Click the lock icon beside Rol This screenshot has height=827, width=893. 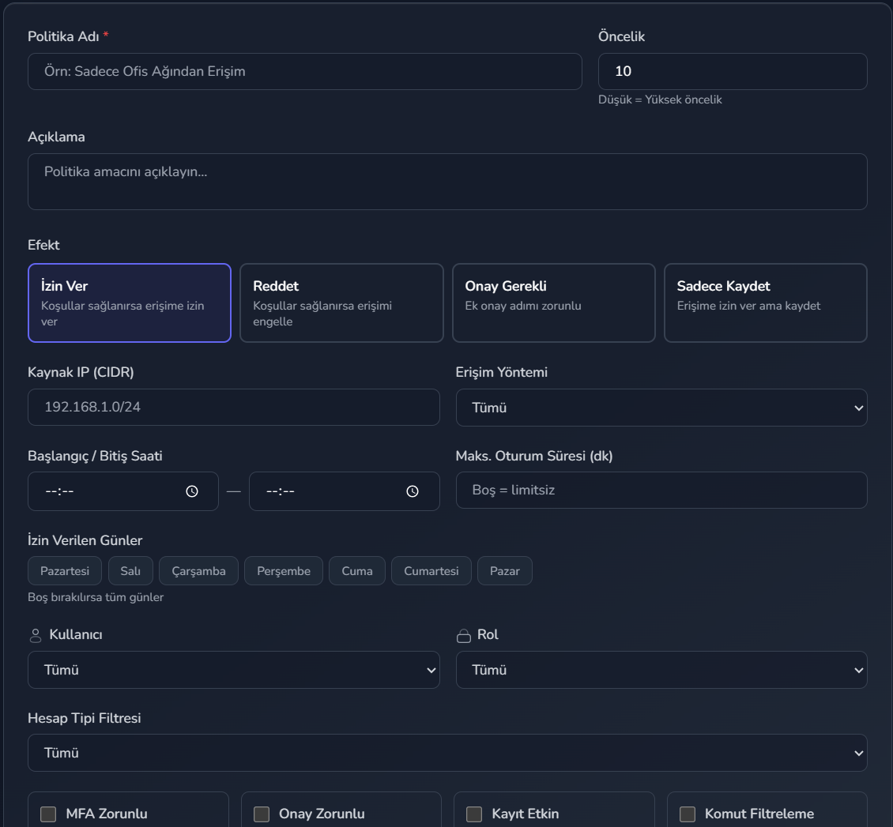pos(464,636)
